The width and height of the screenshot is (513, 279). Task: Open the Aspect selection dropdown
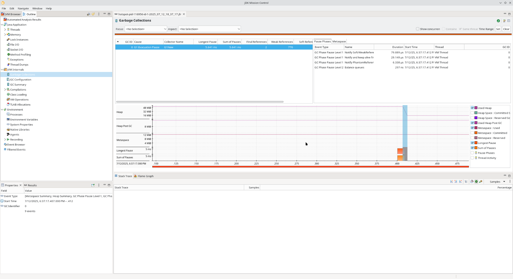click(209, 29)
